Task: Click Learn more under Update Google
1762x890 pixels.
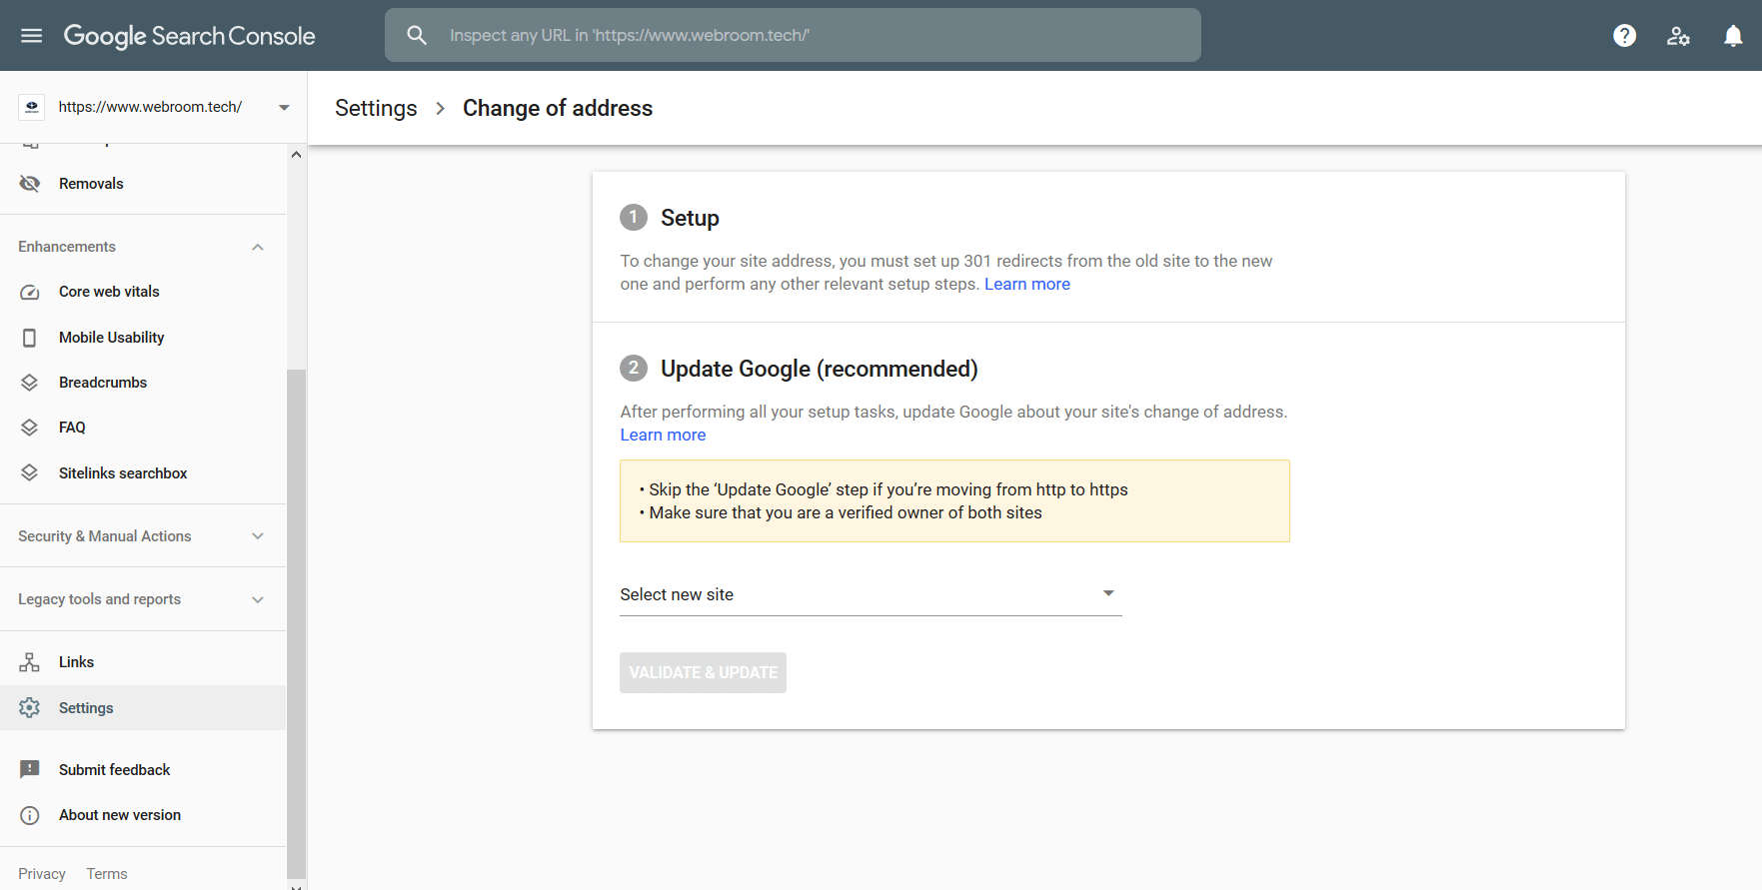Action: (x=663, y=435)
